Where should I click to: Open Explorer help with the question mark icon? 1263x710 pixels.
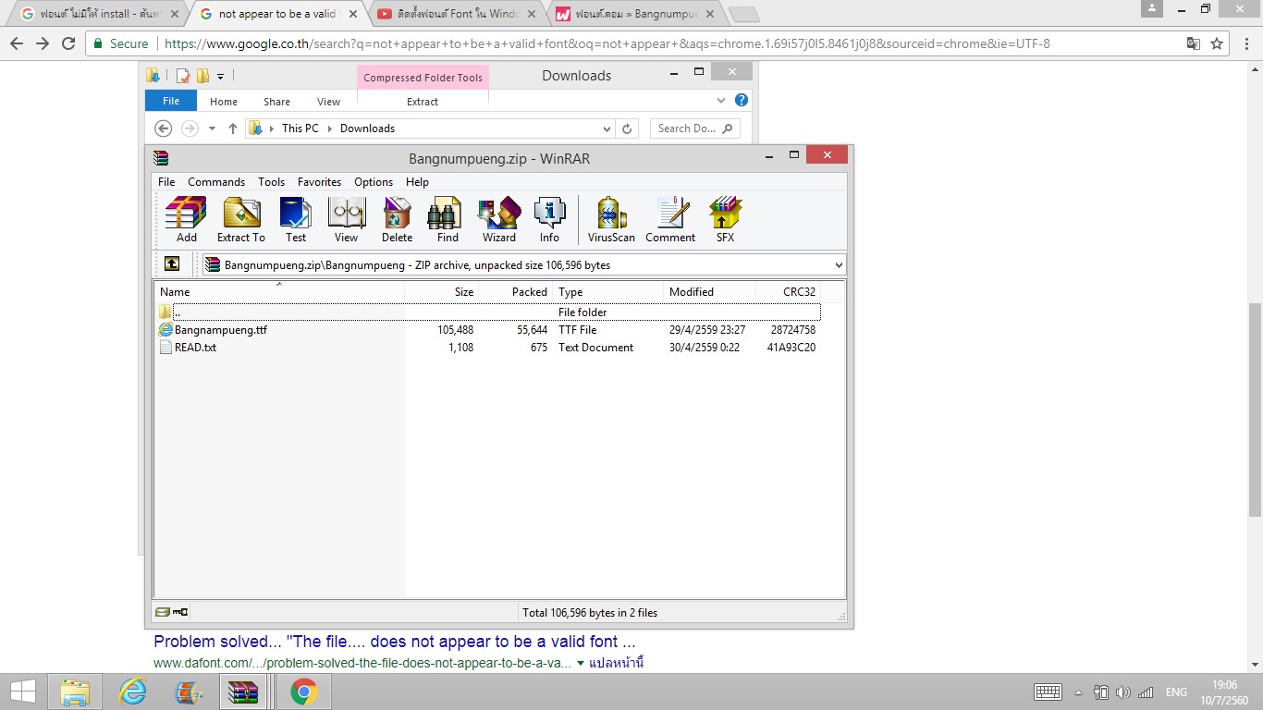pyautogui.click(x=741, y=100)
